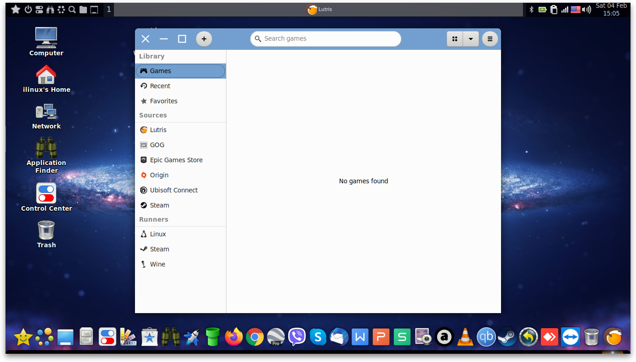
Task: Open the search magnifier in the top panel
Action: pos(72,9)
